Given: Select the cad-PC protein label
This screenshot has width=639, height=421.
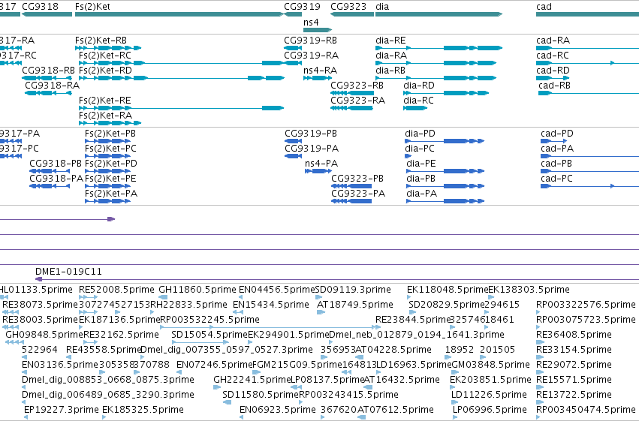Looking at the screenshot, I should [556, 179].
